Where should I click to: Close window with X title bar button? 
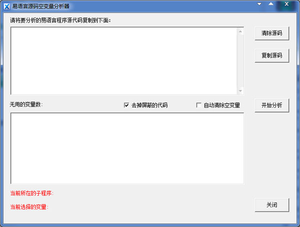pos(286,4)
